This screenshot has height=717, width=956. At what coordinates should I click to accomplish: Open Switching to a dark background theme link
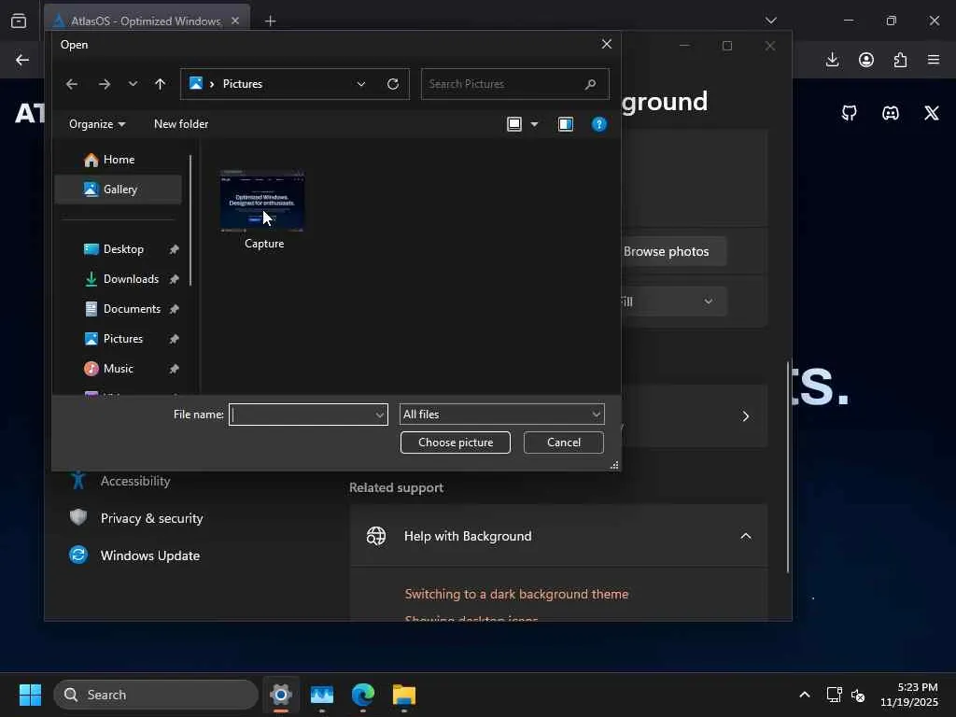pos(516,595)
